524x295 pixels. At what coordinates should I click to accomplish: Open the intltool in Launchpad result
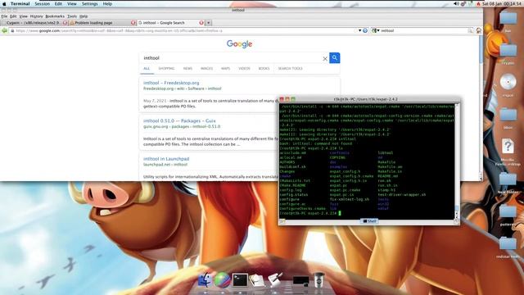(x=166, y=159)
